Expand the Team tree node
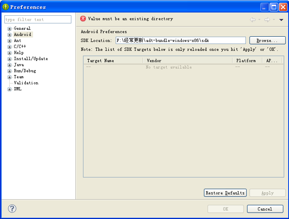The width and height of the screenshot is (289, 219). coord(9,77)
